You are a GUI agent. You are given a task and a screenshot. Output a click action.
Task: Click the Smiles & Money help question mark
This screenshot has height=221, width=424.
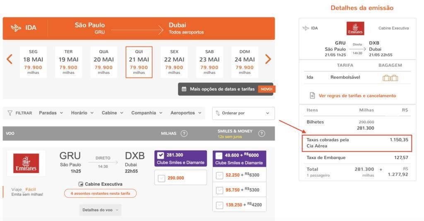point(262,134)
